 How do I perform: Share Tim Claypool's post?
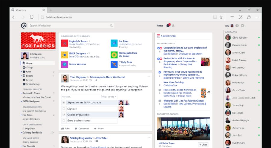(x=99, y=128)
